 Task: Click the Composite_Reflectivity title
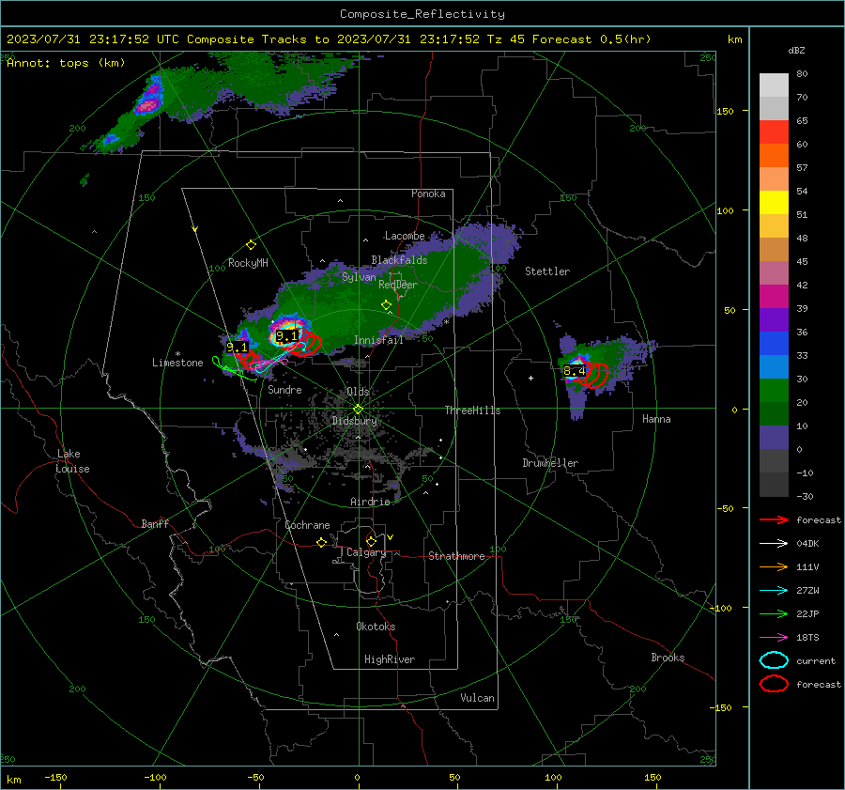422,14
